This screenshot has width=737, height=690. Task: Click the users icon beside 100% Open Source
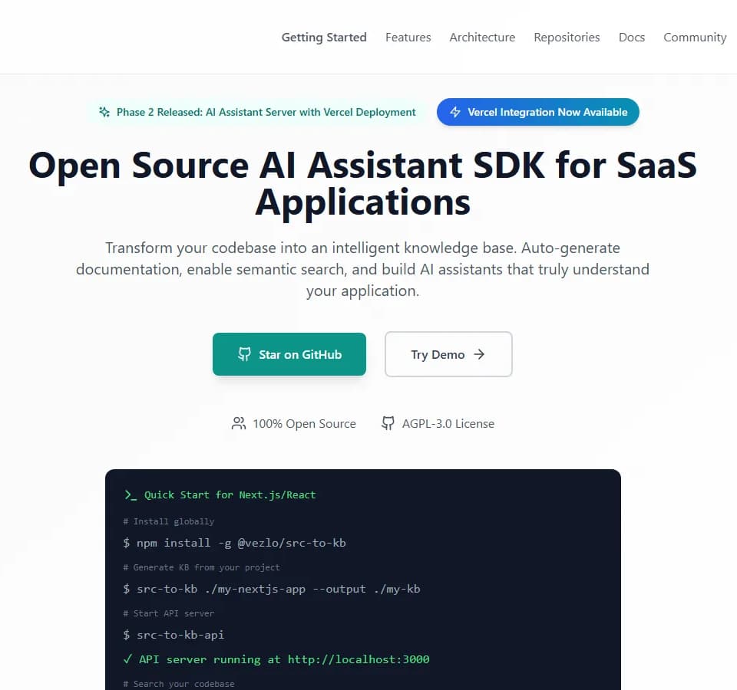(x=239, y=423)
